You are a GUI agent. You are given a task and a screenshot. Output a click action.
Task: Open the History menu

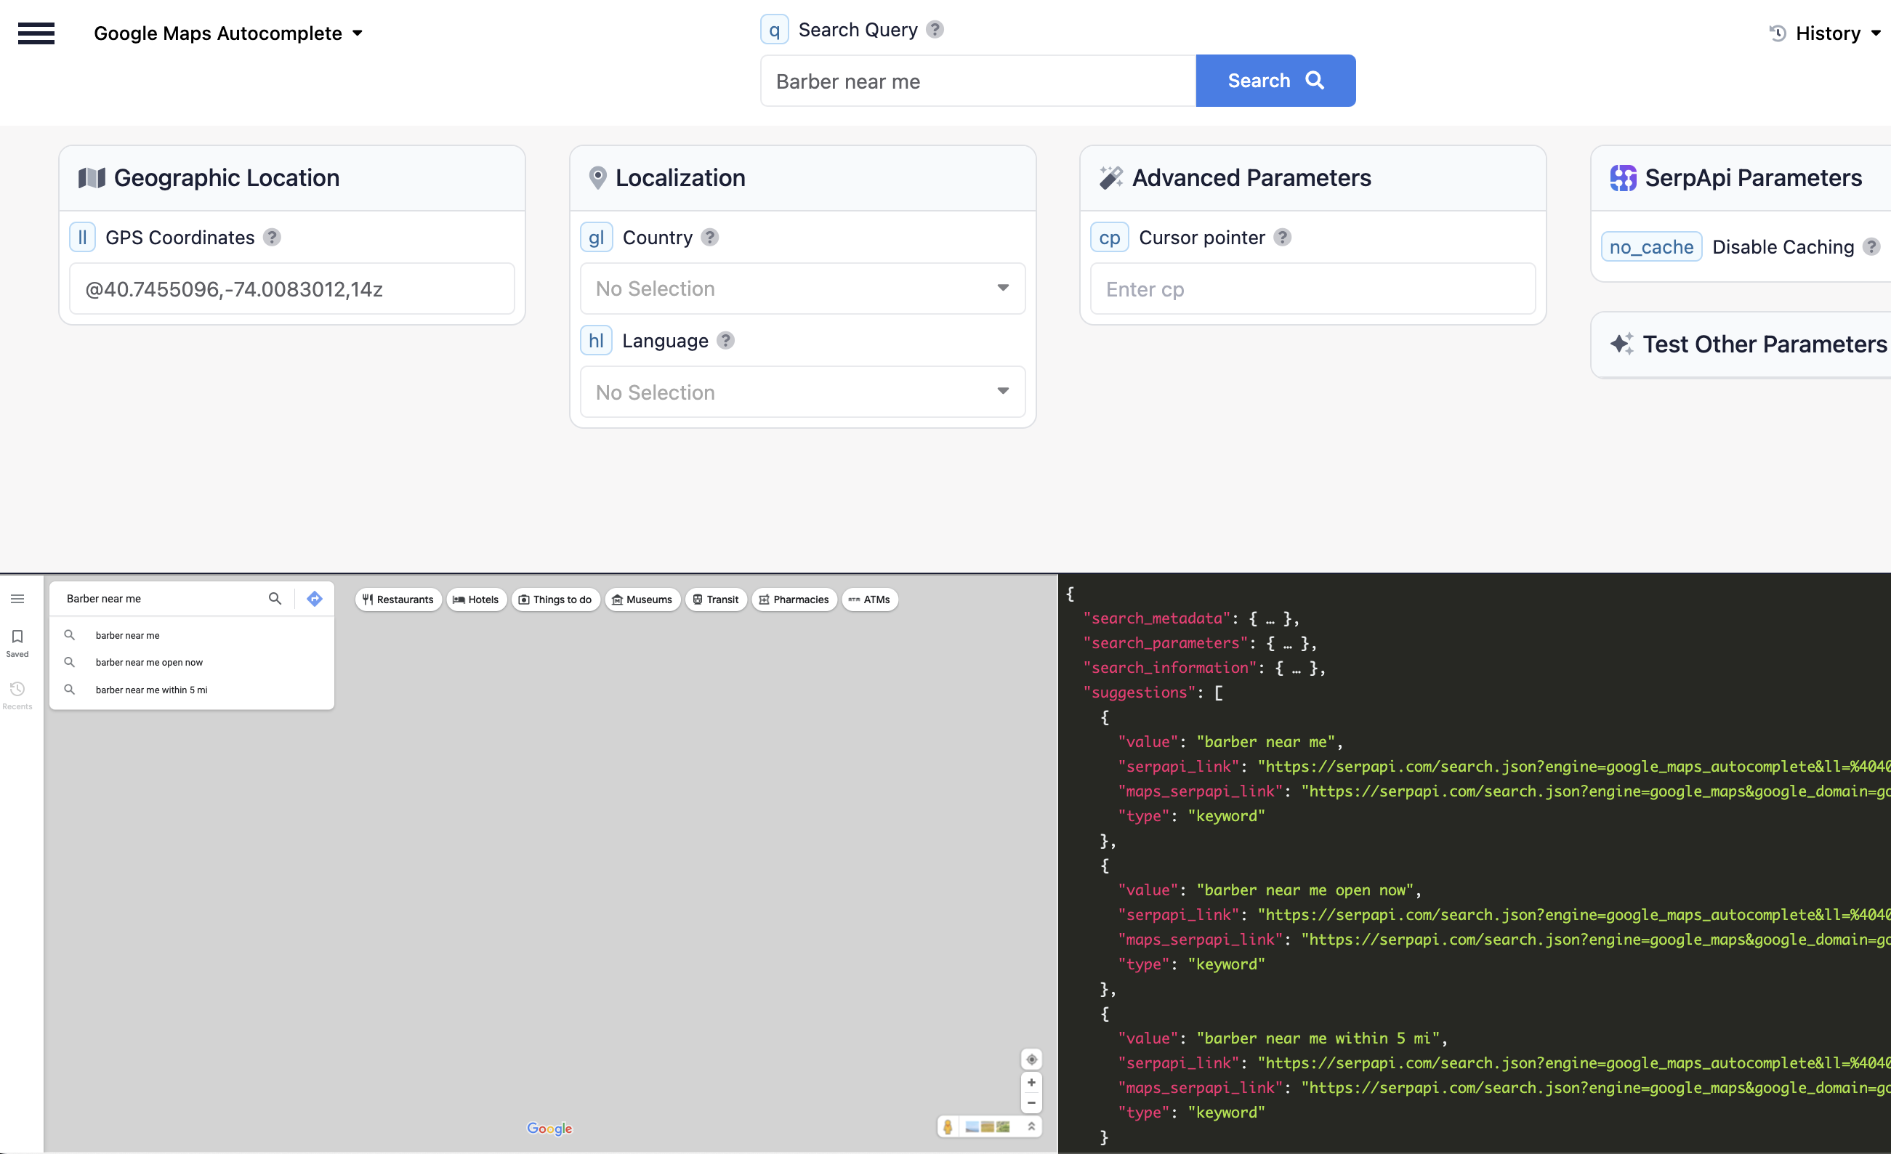[x=1825, y=33]
